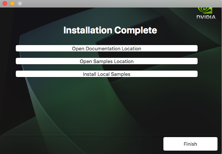Click the separator line above the Finish button
Image resolution: width=222 pixels, height=154 pixels.
coord(111,135)
